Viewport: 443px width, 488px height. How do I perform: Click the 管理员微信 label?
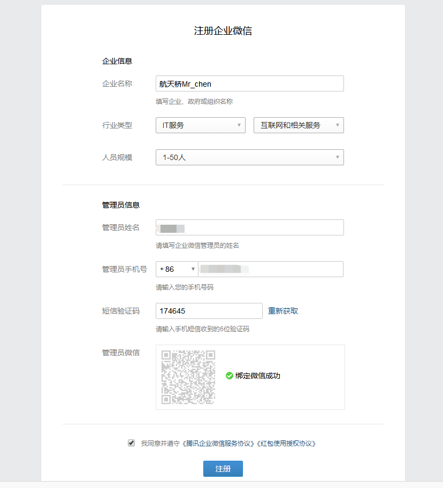click(121, 353)
